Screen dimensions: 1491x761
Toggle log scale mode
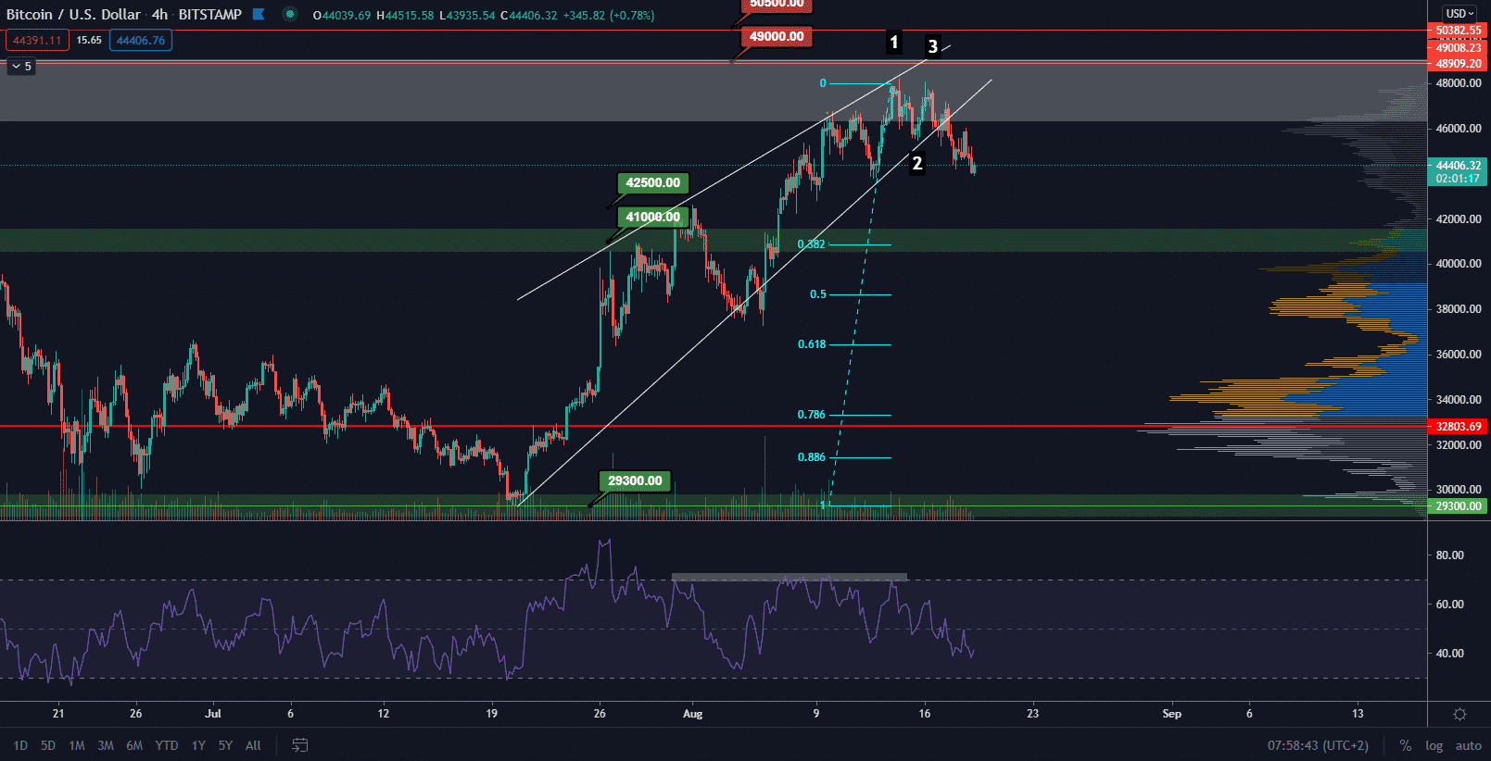(1434, 745)
